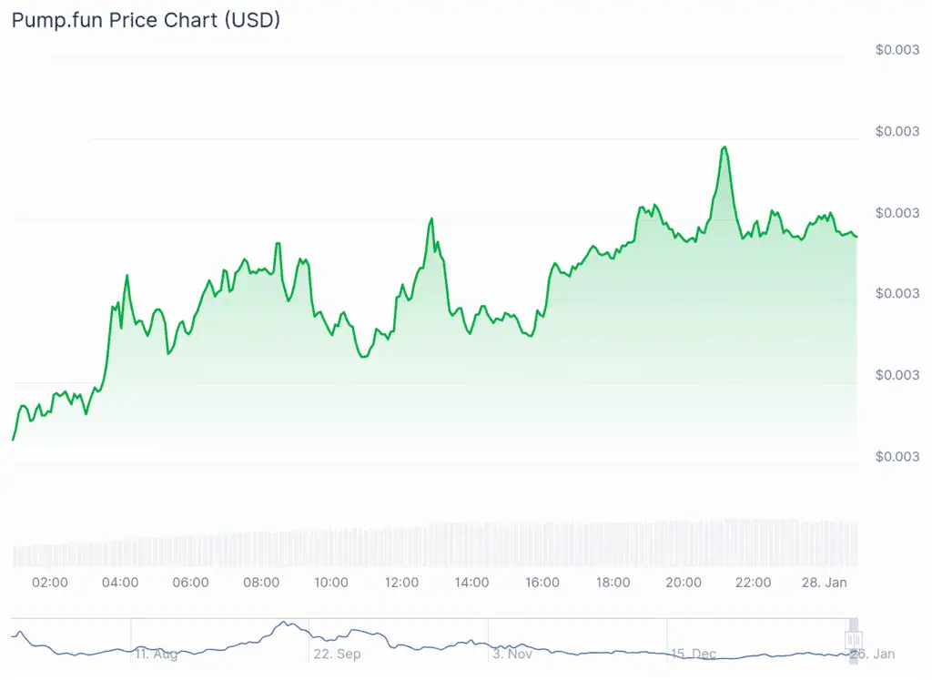Choose the 16:00 time axis label
This screenshot has height=680, width=932.
click(542, 583)
